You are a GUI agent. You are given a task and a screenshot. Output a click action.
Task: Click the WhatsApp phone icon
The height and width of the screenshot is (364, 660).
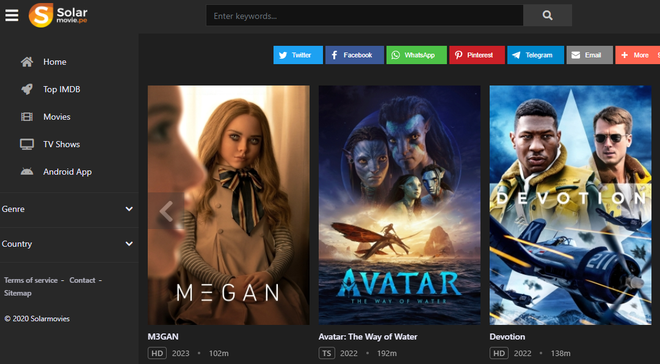tap(396, 55)
